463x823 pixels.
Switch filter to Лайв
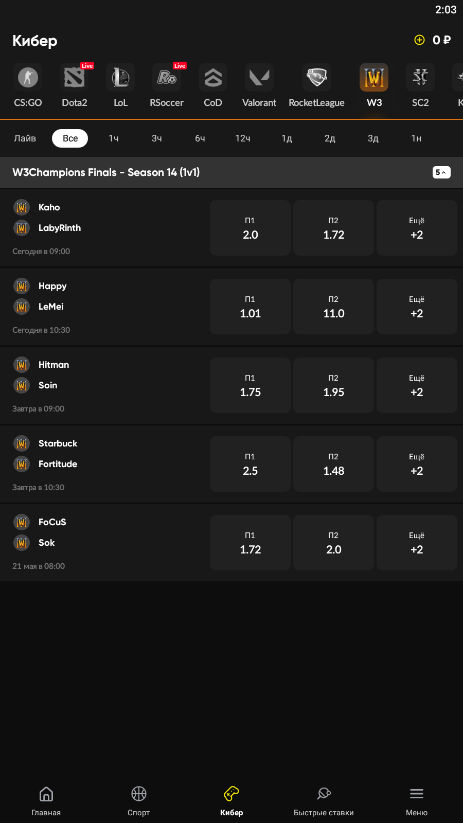[x=25, y=138]
